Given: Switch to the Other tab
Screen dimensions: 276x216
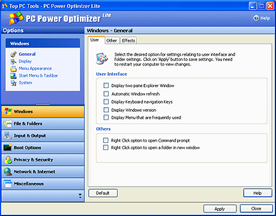Looking at the screenshot, I should point(112,41).
